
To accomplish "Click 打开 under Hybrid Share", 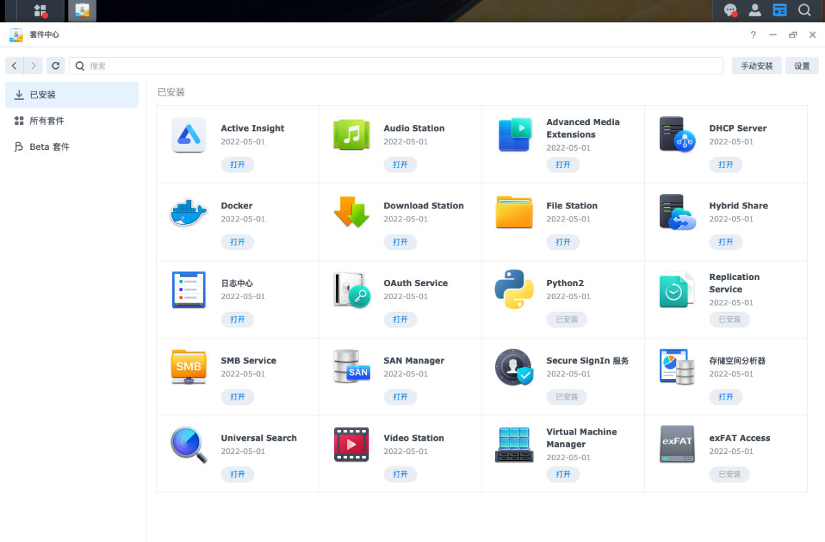I will pos(726,242).
